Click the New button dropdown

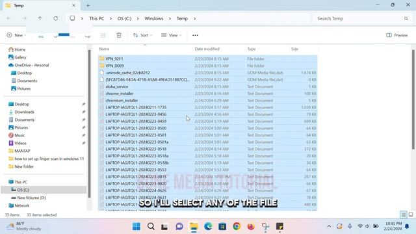16,35
